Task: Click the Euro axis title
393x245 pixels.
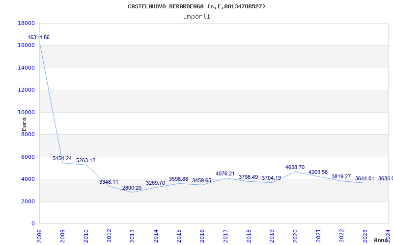Action: (24, 124)
